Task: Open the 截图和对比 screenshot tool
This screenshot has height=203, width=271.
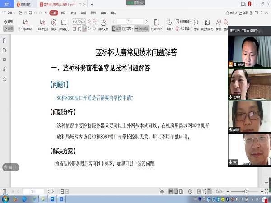Action: (x=207, y=26)
